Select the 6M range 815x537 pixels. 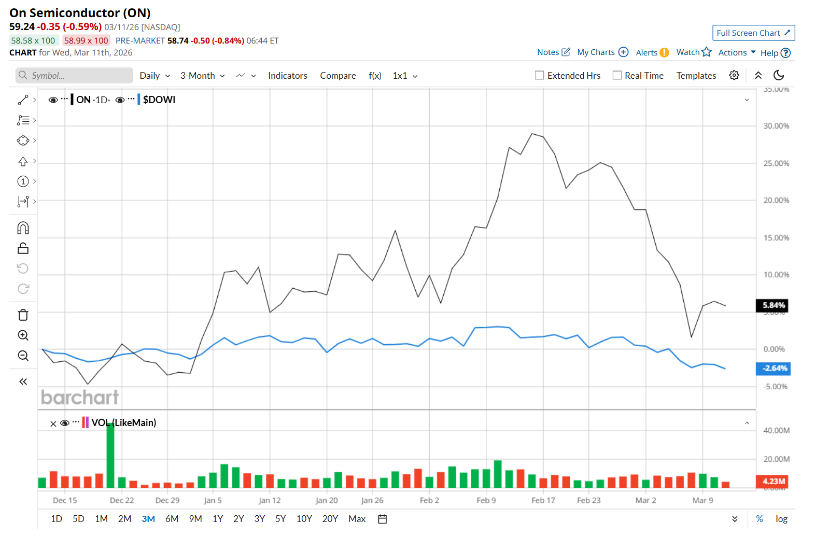[x=172, y=519]
